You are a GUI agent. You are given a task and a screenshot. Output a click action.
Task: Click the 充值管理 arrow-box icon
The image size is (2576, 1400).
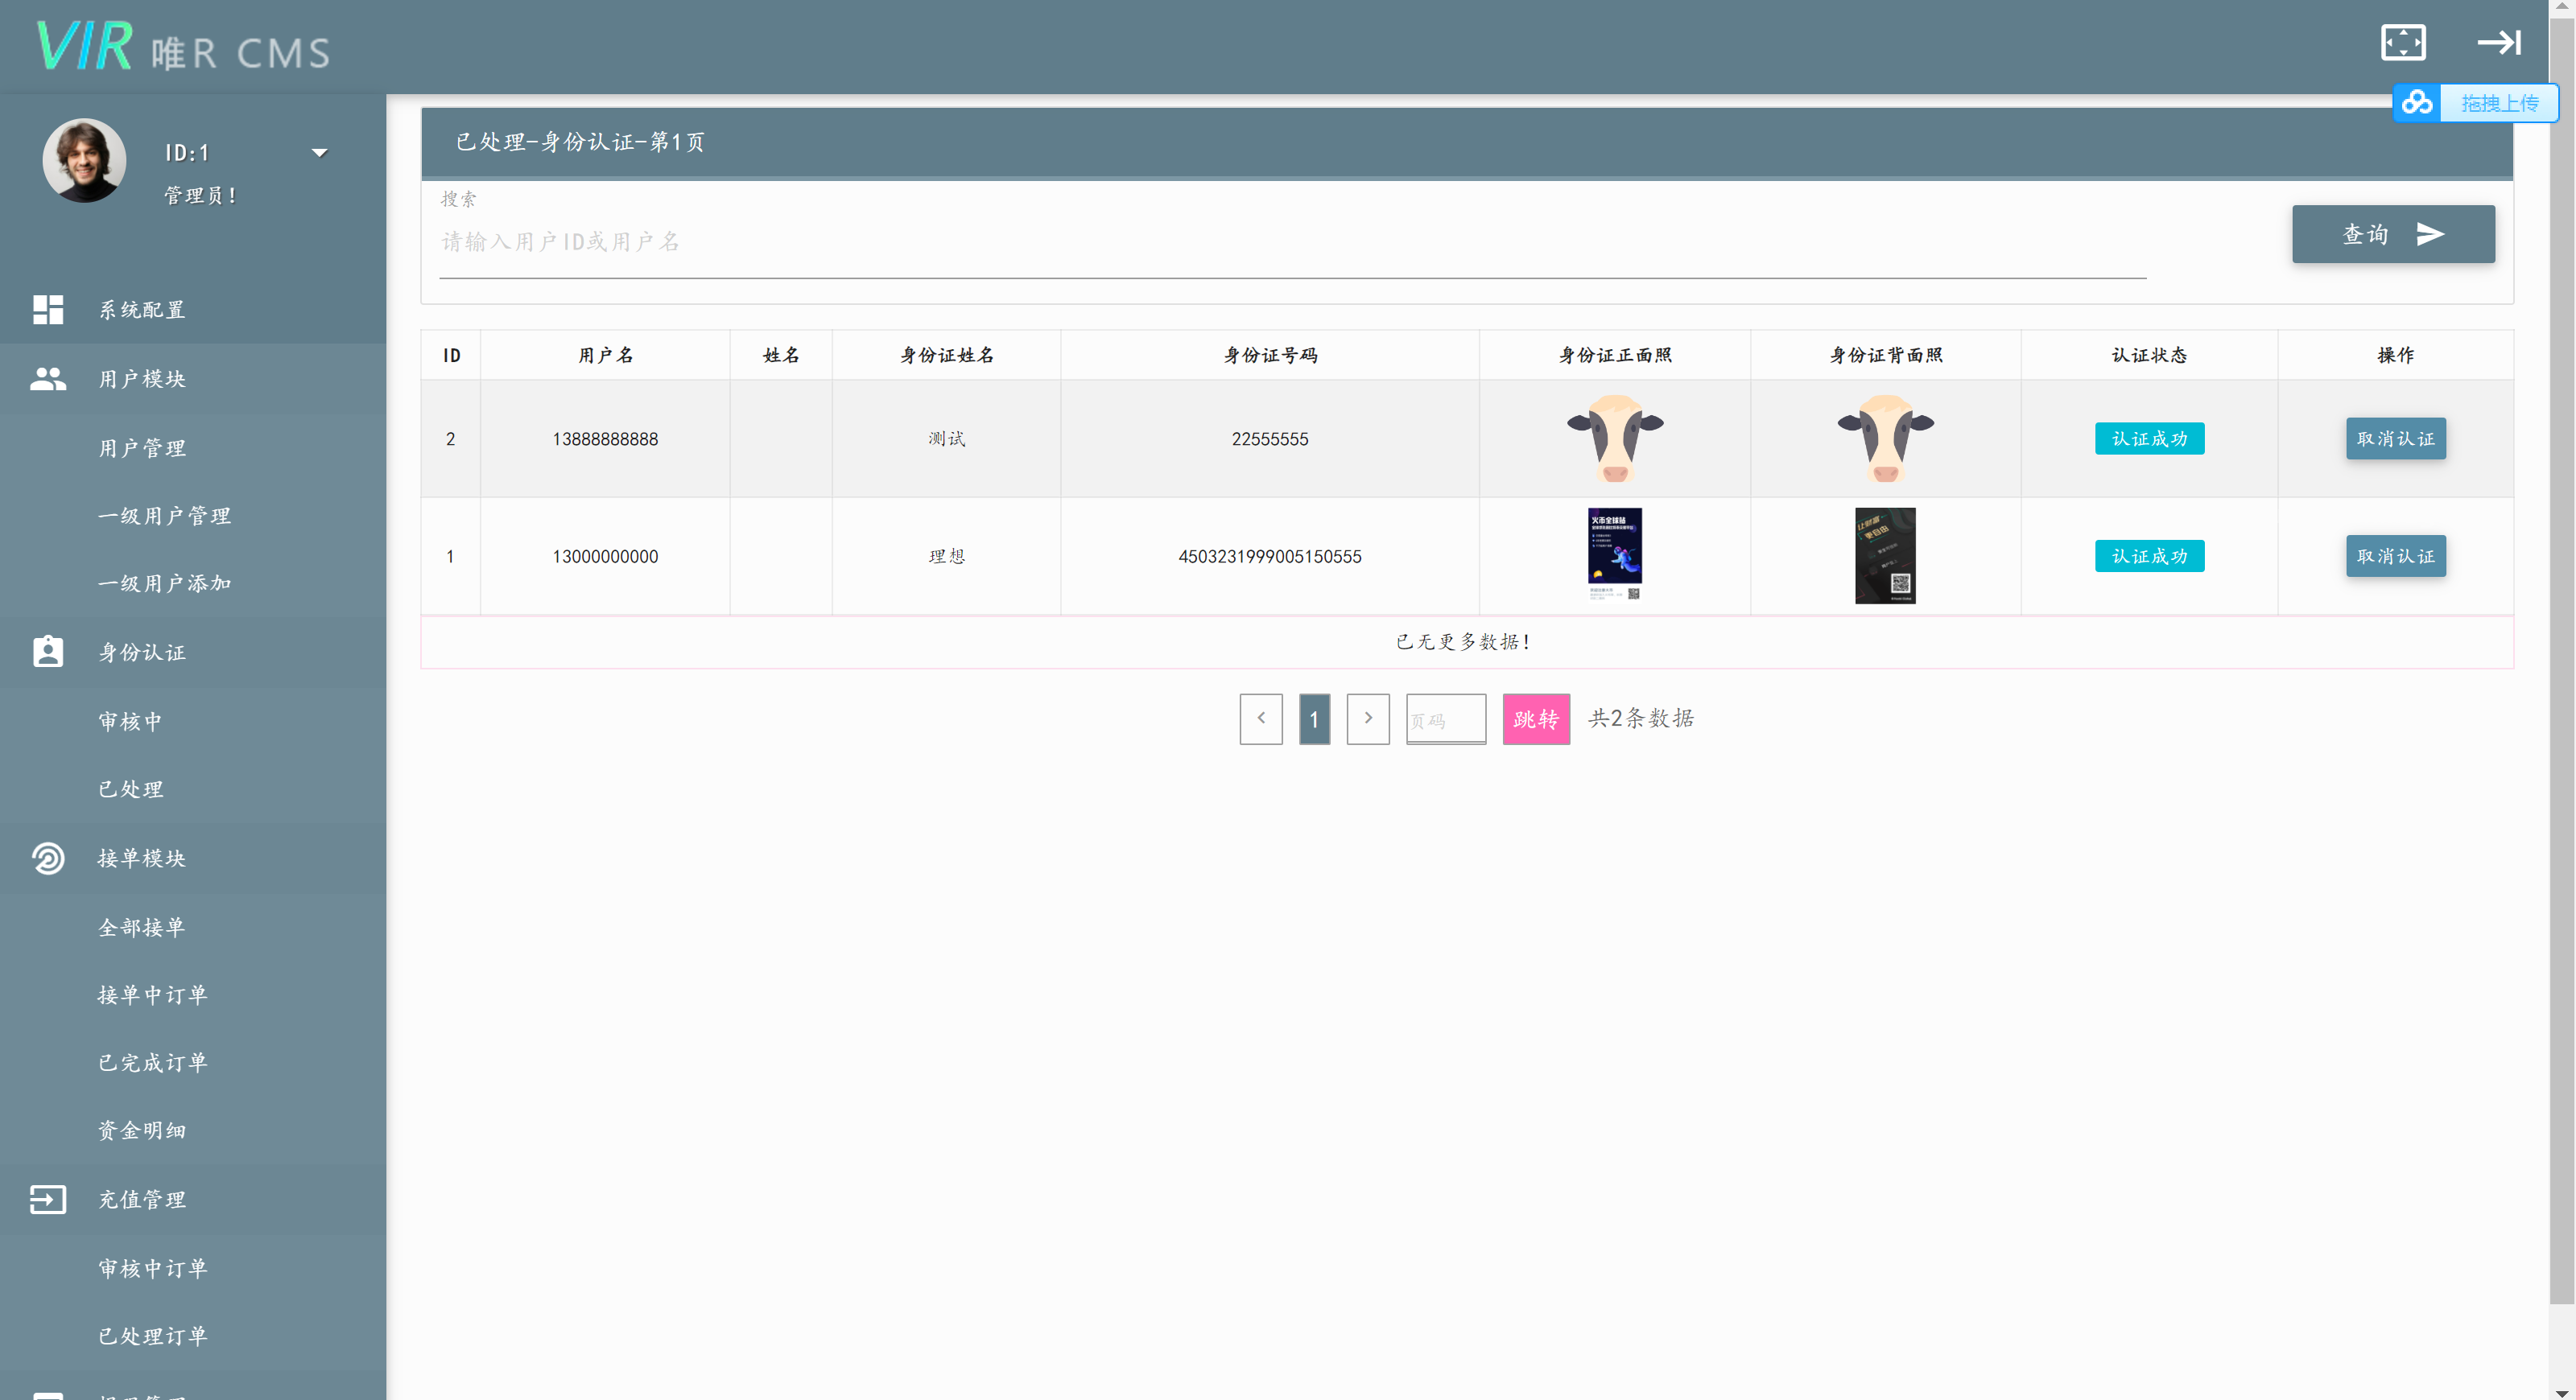coord(48,1199)
